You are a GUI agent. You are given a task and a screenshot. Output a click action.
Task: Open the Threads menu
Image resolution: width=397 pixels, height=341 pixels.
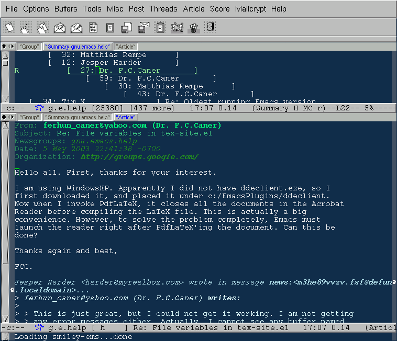pos(163,9)
